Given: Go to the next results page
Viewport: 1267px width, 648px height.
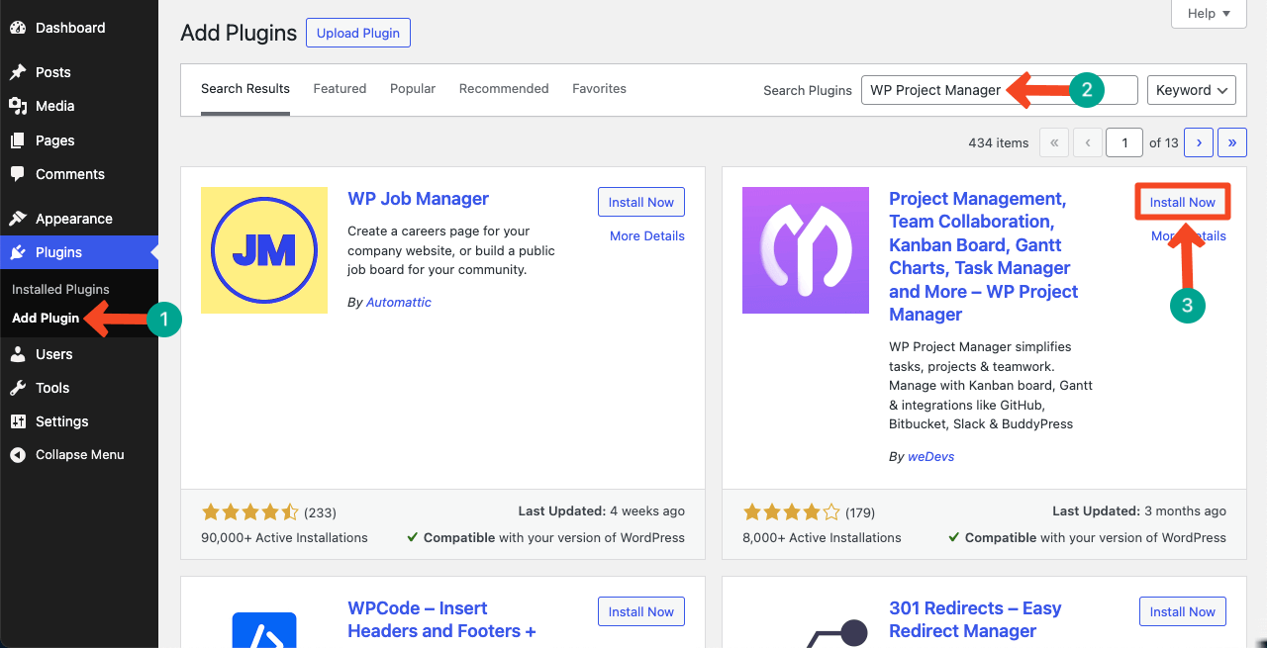Looking at the screenshot, I should point(1199,142).
